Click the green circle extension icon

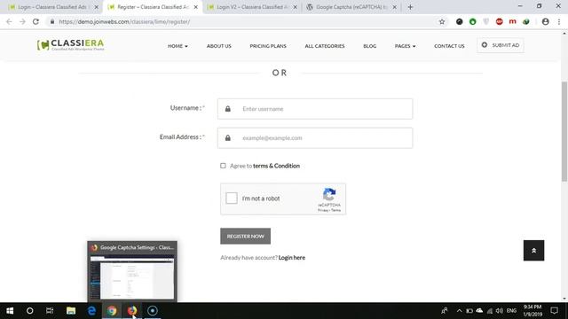click(x=473, y=21)
